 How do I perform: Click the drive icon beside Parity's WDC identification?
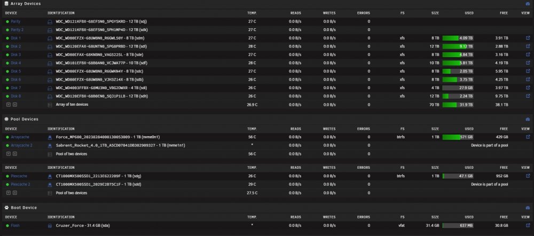pos(50,21)
